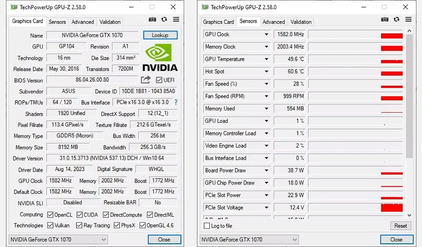
Task: Click Bus Interface question mark help
Action: 176,102
